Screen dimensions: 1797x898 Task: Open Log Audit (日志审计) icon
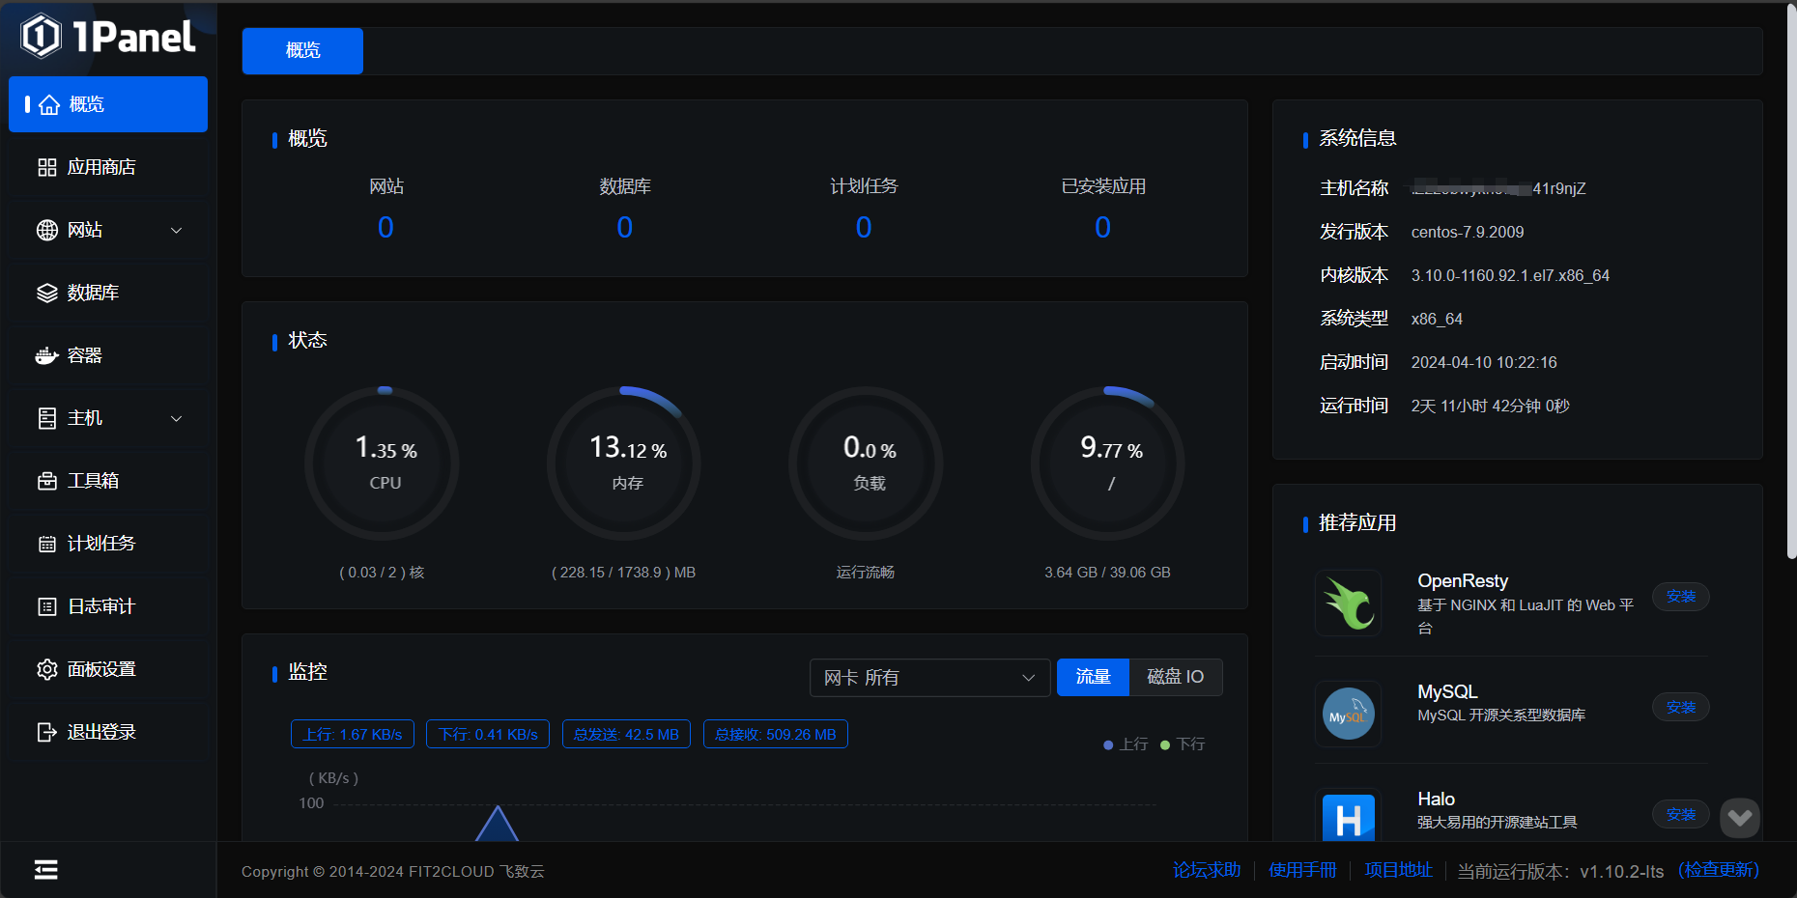tap(46, 606)
